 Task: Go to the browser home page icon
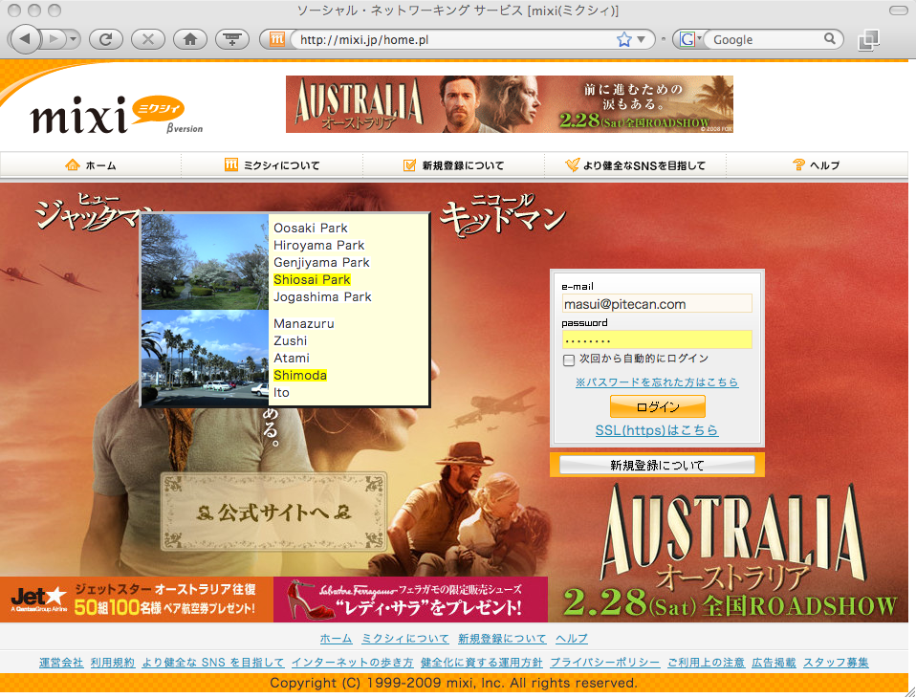tap(190, 39)
